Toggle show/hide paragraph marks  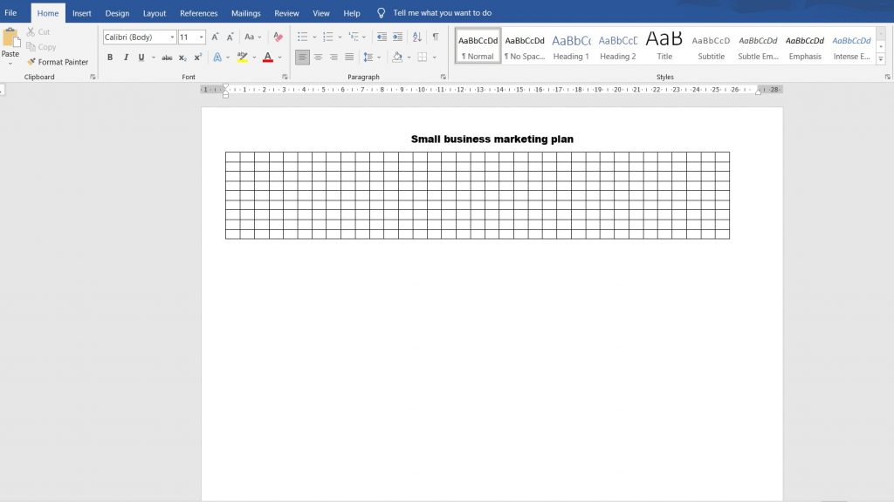[x=435, y=37]
